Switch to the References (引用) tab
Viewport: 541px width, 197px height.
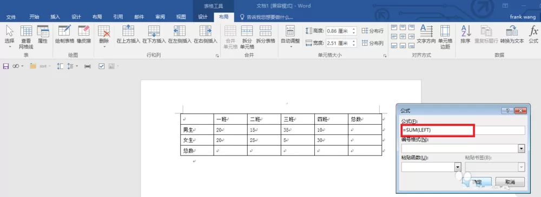pos(118,17)
